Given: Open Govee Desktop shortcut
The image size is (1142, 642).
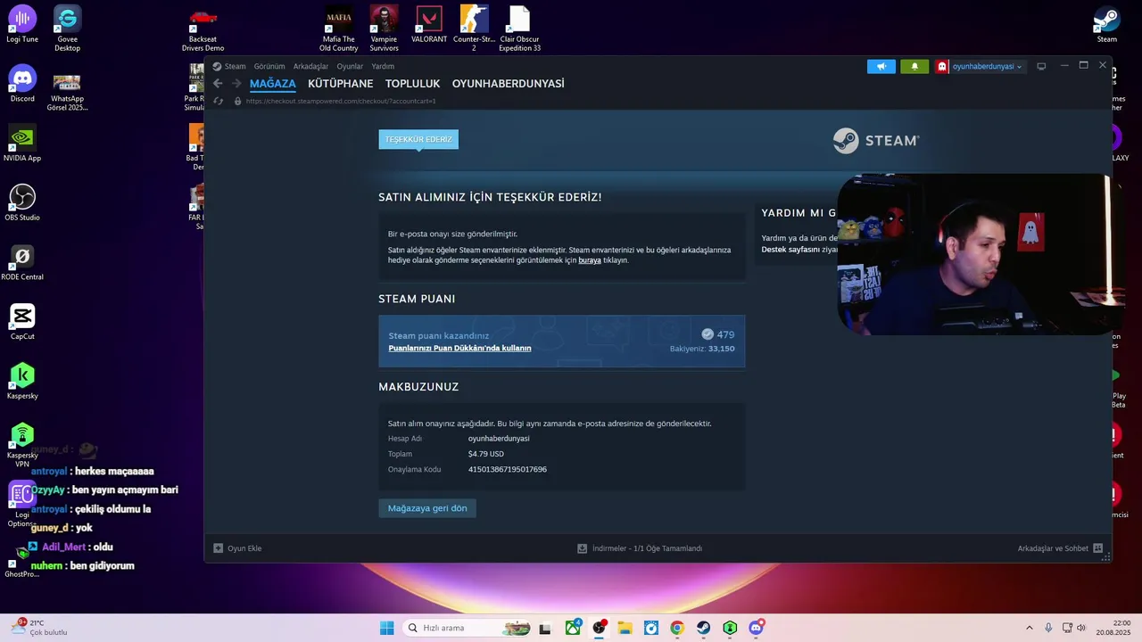Looking at the screenshot, I should [67, 29].
